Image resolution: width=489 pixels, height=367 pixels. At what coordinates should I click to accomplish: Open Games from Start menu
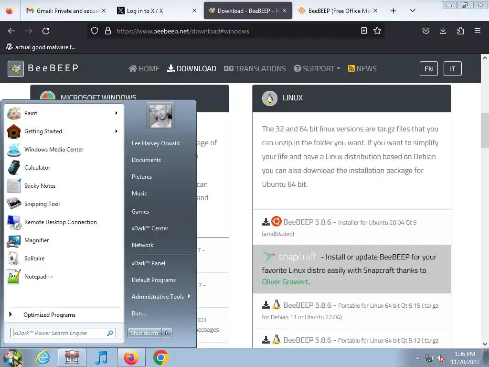(x=140, y=212)
